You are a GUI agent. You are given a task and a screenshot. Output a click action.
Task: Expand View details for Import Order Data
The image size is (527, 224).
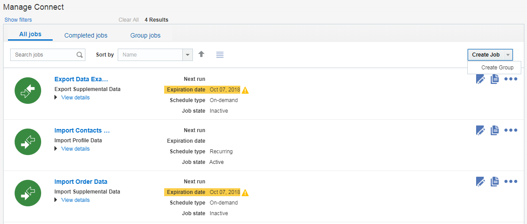[x=75, y=200]
